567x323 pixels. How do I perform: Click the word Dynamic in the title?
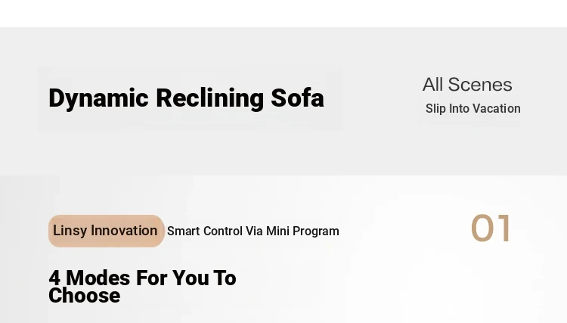tap(98, 99)
